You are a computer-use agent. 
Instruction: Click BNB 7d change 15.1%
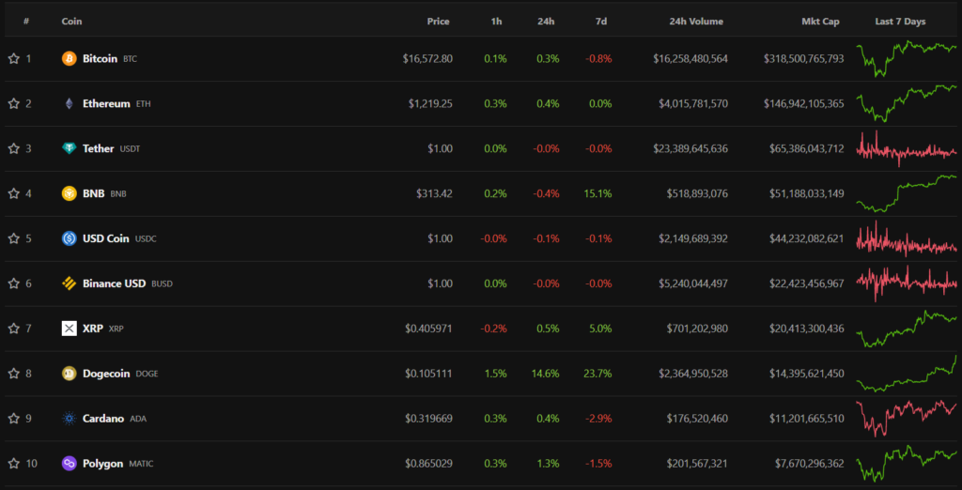click(598, 193)
